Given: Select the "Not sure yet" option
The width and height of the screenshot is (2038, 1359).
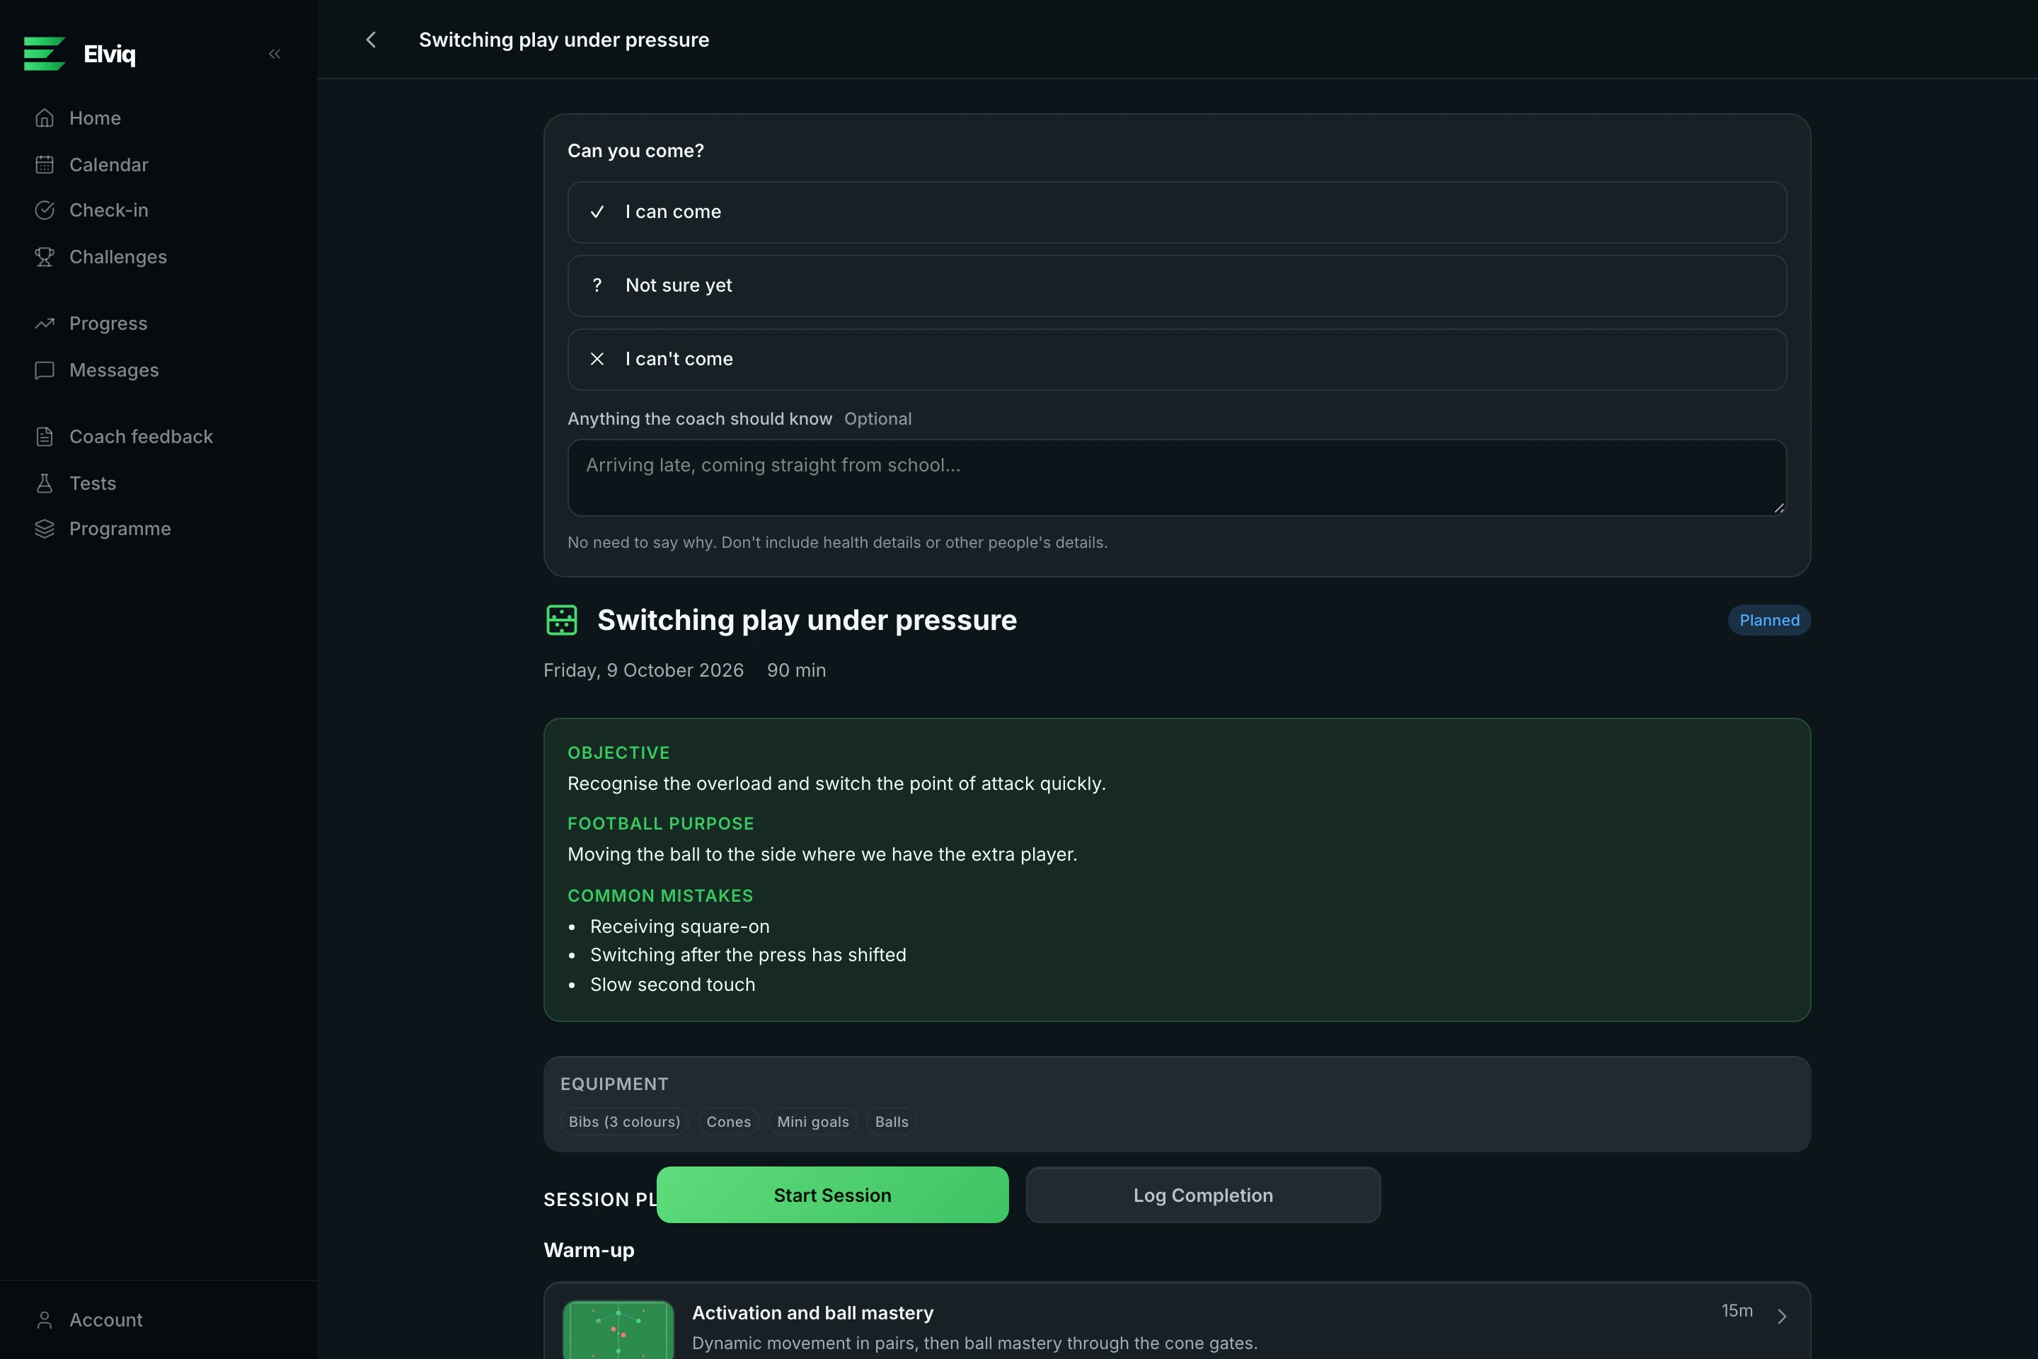Looking at the screenshot, I should click(x=1177, y=286).
